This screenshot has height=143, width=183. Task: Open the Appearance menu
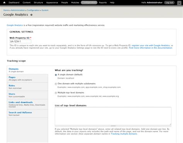click(52, 3)
